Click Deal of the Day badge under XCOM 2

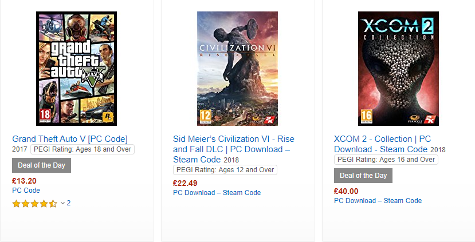(x=363, y=176)
